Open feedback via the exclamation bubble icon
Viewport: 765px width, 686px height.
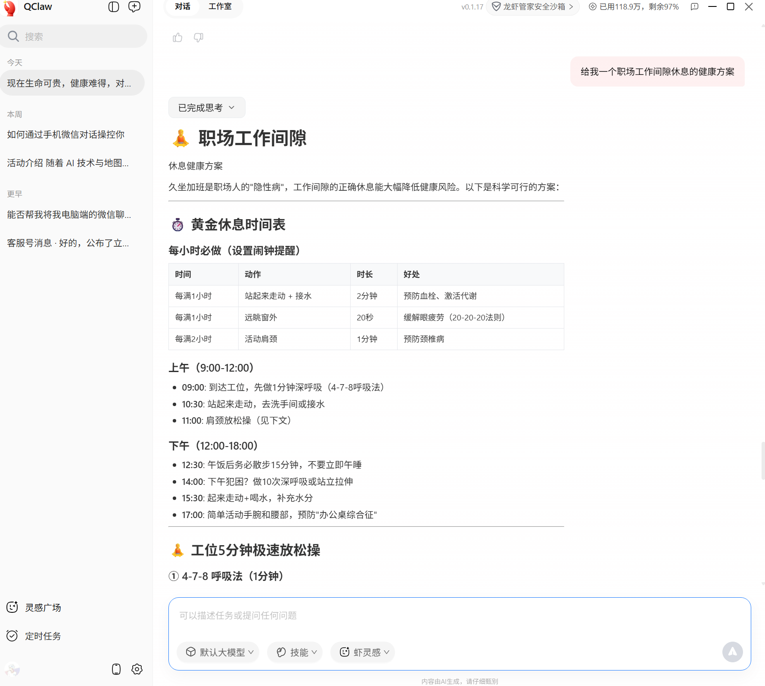coord(694,6)
